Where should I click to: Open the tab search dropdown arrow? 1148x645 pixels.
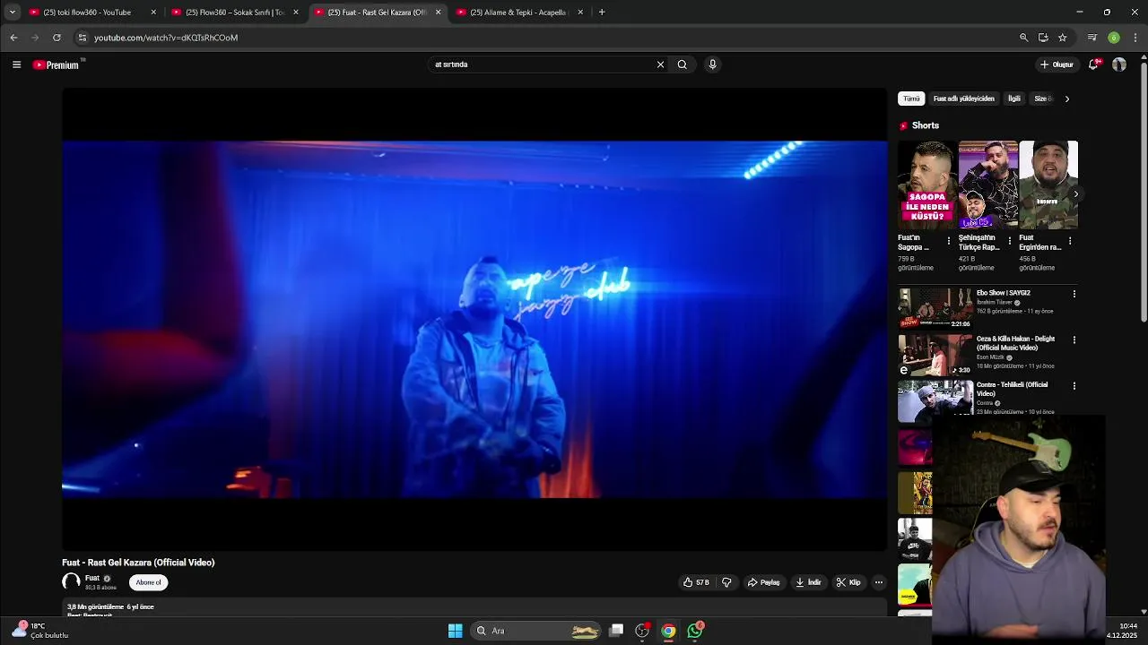[x=13, y=13]
